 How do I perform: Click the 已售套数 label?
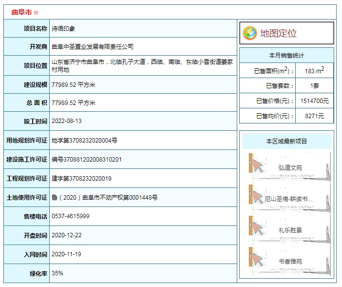pos(280,86)
